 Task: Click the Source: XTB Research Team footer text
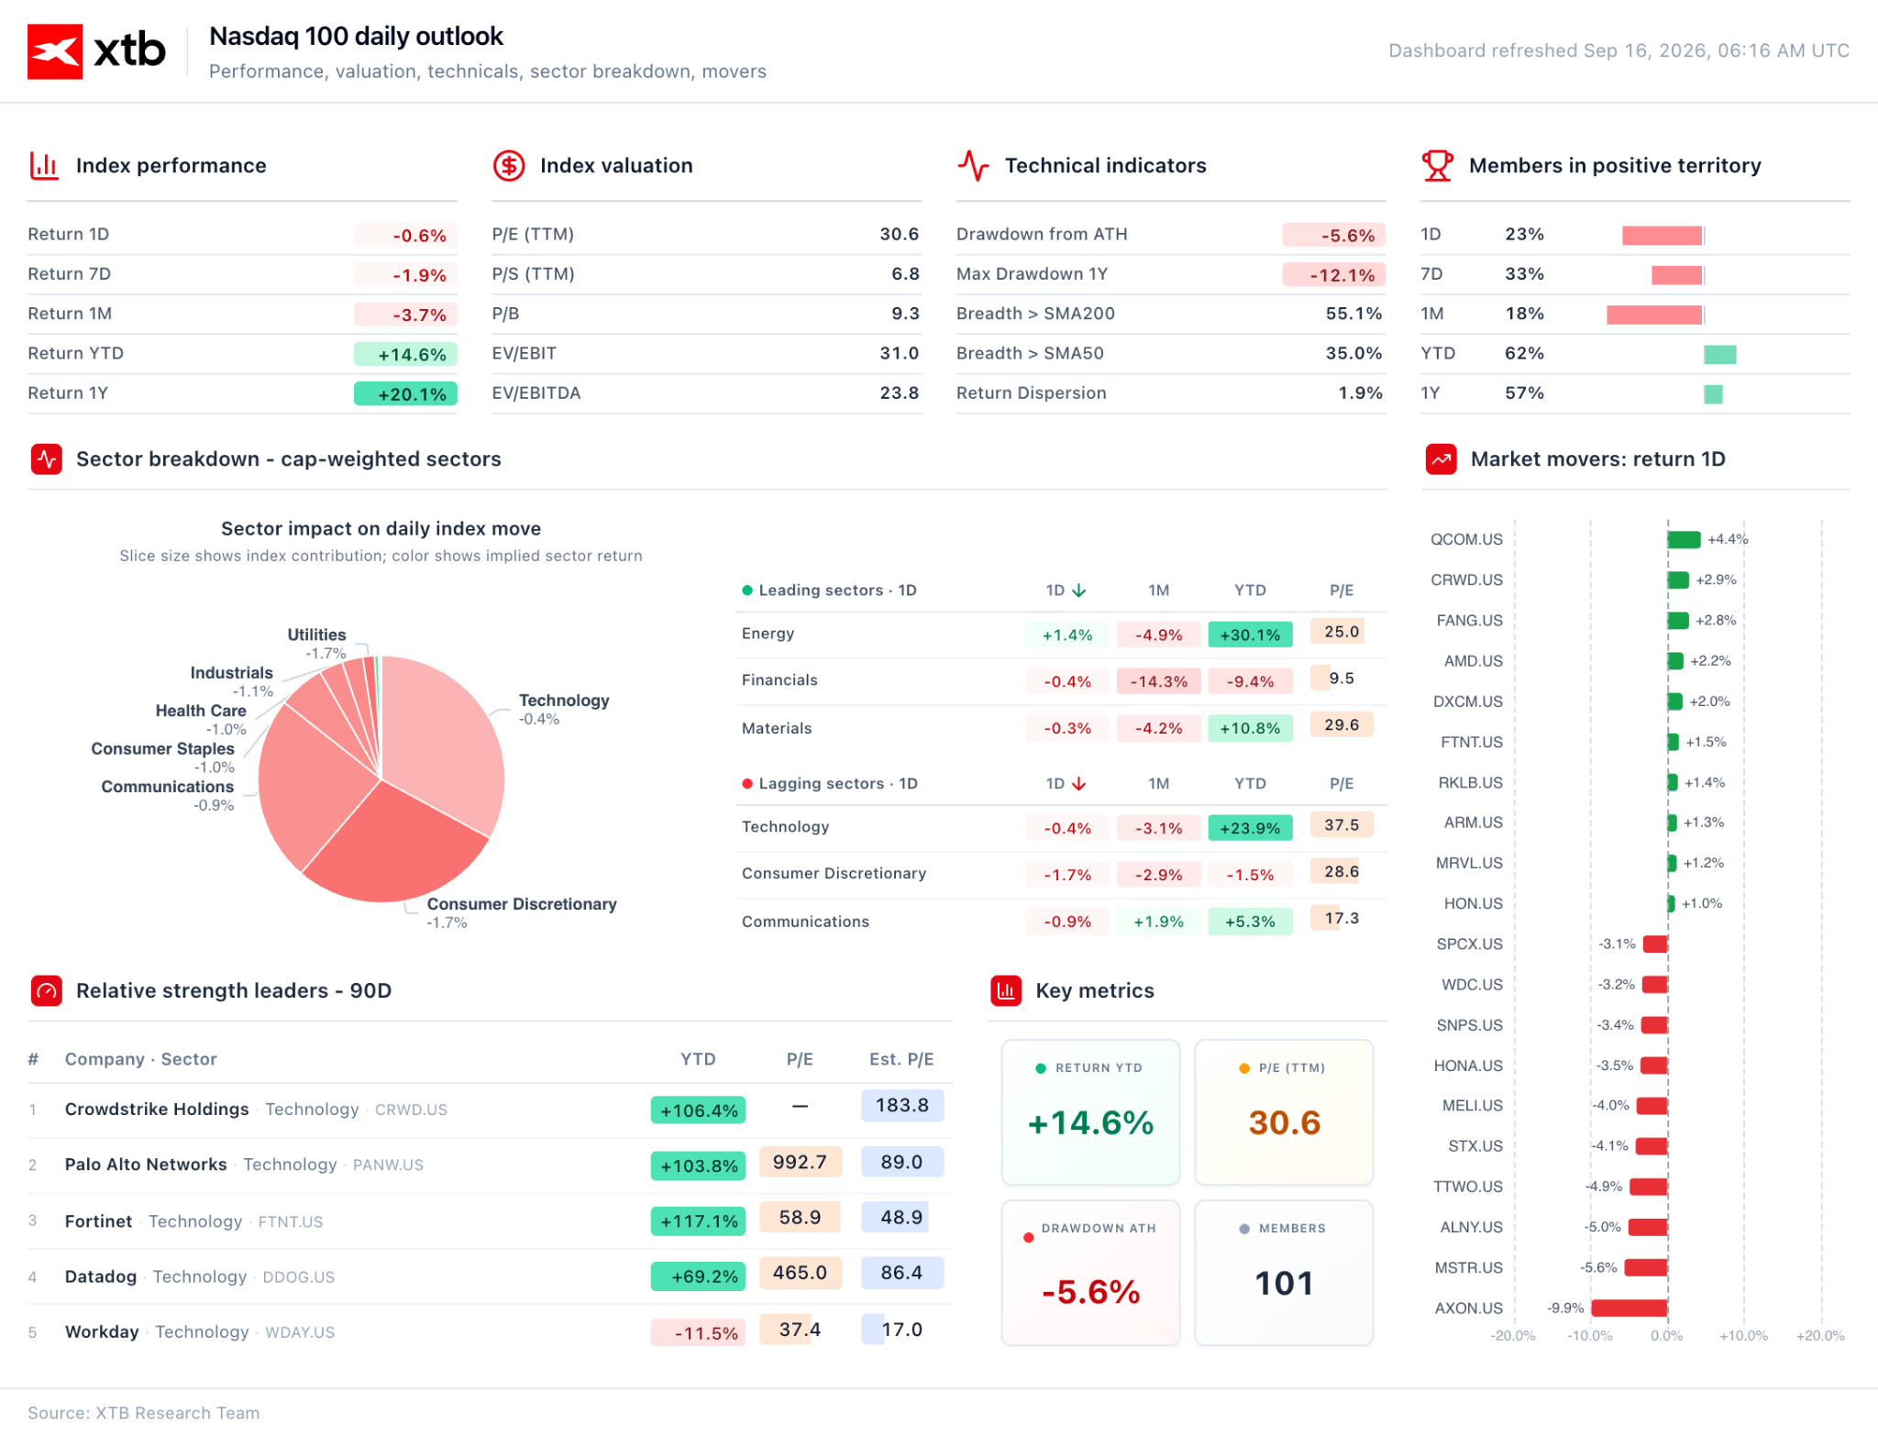click(x=144, y=1413)
